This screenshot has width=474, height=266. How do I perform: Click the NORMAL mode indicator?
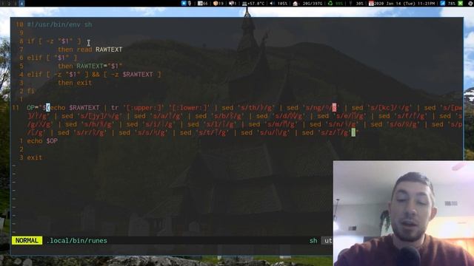[x=27, y=241]
